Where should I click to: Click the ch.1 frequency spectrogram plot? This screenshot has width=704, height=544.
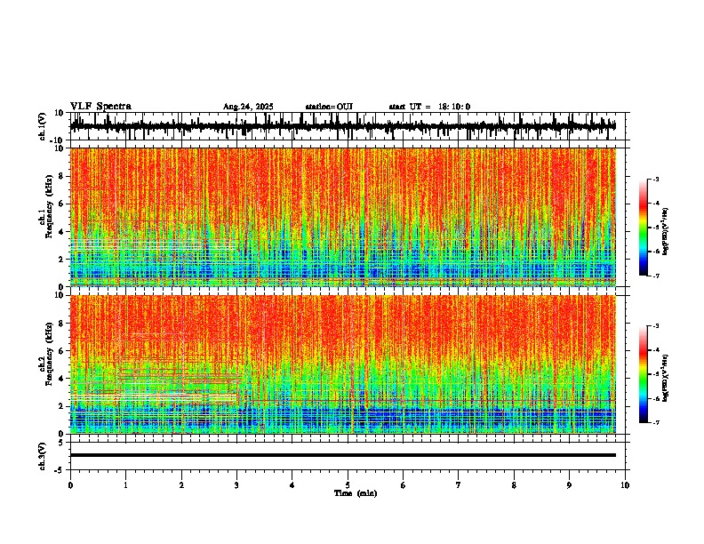tap(343, 217)
